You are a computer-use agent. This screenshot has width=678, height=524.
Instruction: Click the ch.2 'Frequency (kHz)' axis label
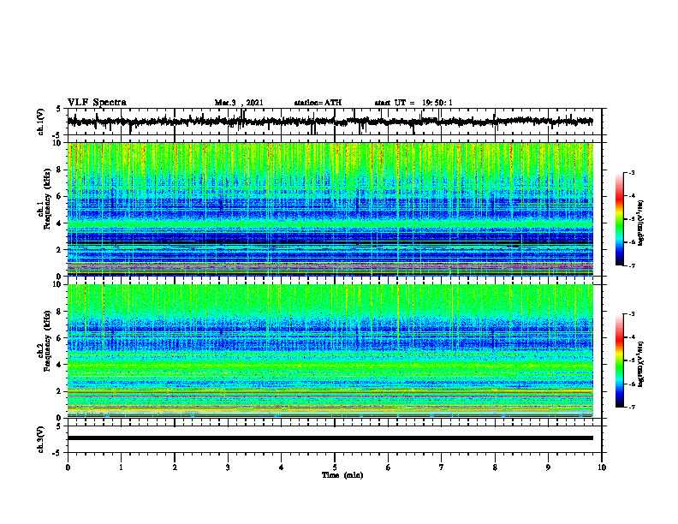(47, 341)
